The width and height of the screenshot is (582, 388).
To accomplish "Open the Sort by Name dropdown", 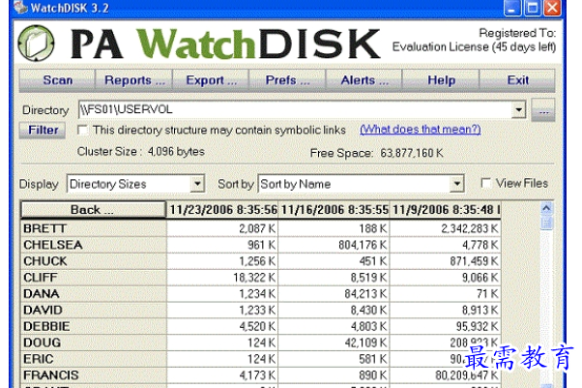I will 457,184.
